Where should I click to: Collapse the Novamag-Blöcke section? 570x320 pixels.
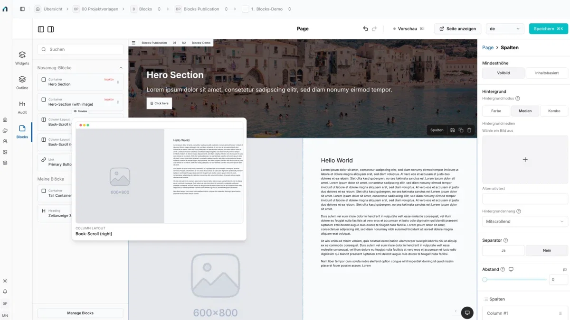[121, 68]
